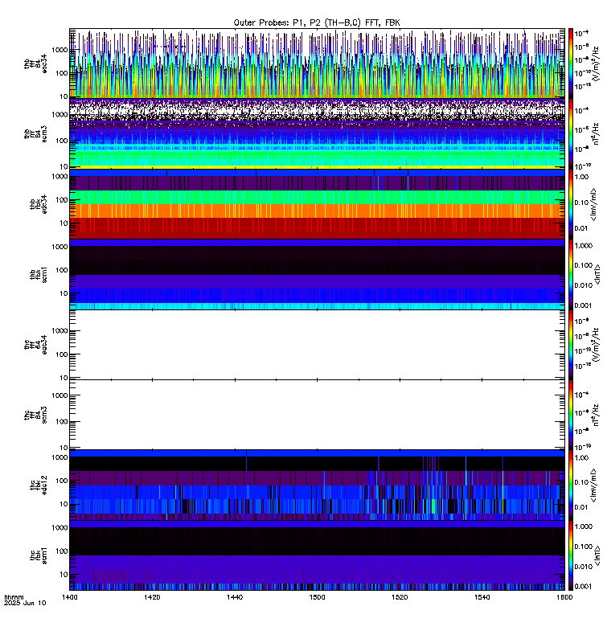This screenshot has width=603, height=643.
Task: Click the orange band in thb edc34 panel
Action: (x=317, y=211)
